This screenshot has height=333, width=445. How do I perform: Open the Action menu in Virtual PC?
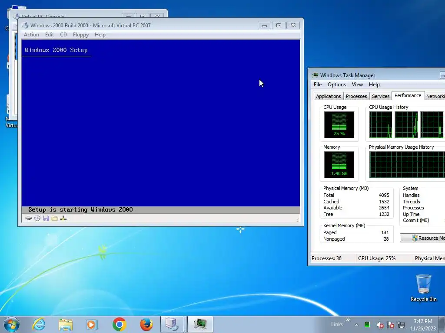(31, 35)
